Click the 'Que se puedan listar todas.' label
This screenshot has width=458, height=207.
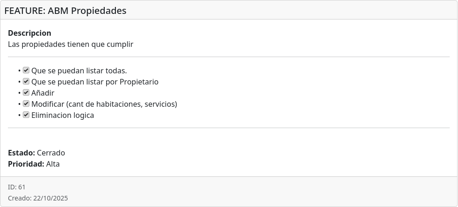pyautogui.click(x=79, y=71)
